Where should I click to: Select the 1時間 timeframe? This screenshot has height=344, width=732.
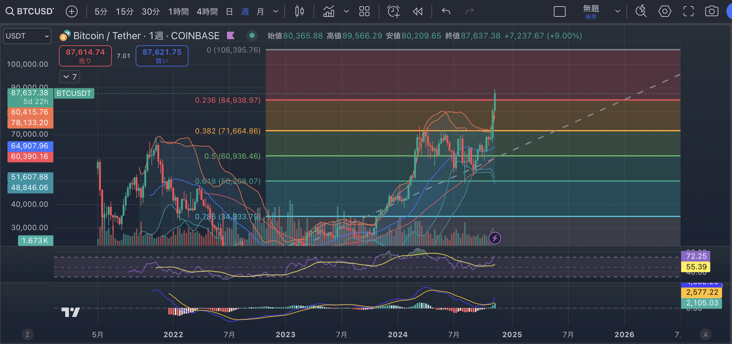click(178, 11)
